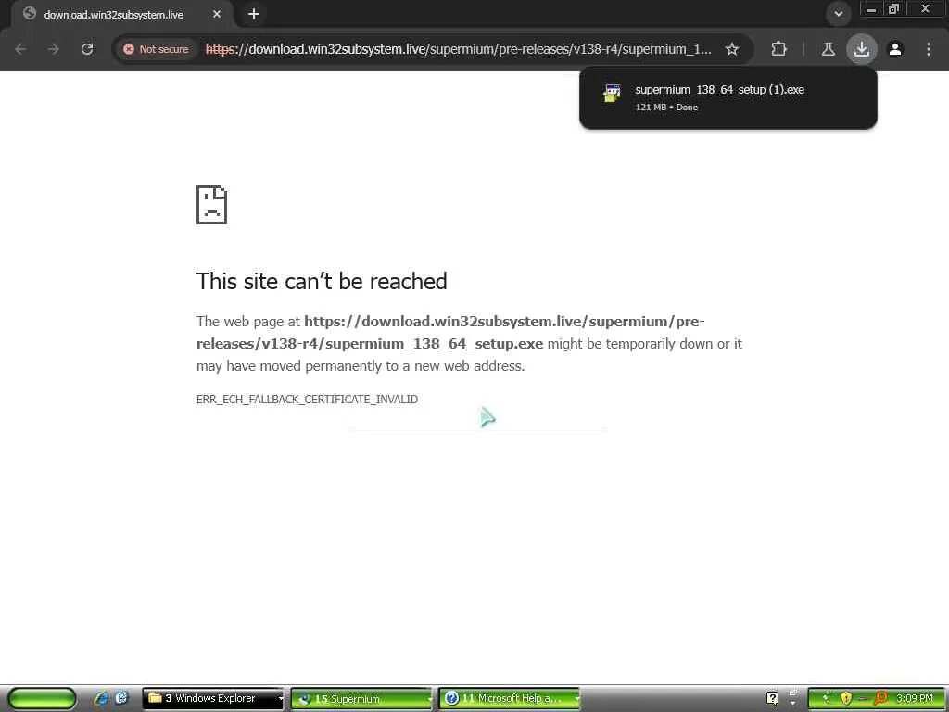Open the Extensions puzzle-piece menu

coord(778,49)
